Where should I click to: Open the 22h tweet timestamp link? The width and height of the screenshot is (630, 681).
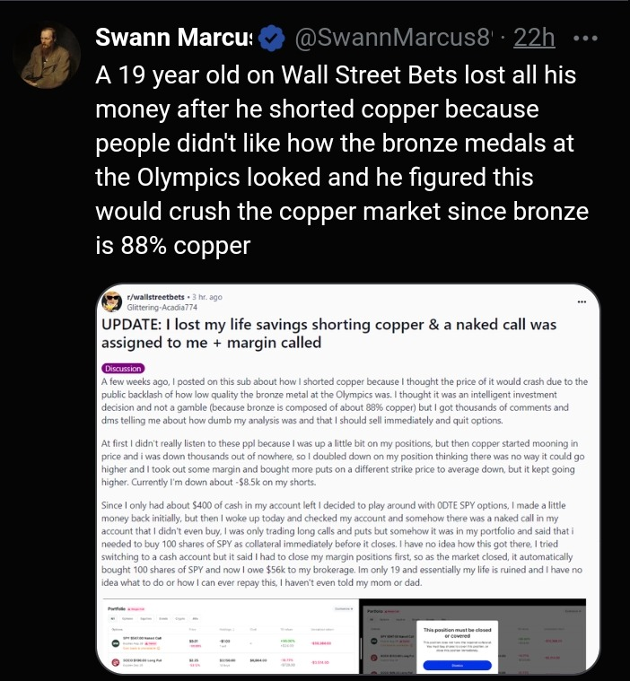point(534,38)
